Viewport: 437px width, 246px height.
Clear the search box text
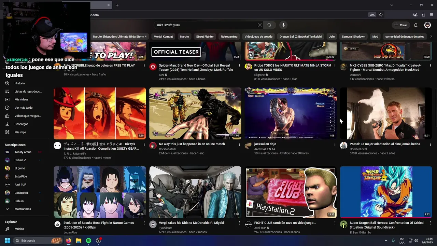[x=259, y=25]
